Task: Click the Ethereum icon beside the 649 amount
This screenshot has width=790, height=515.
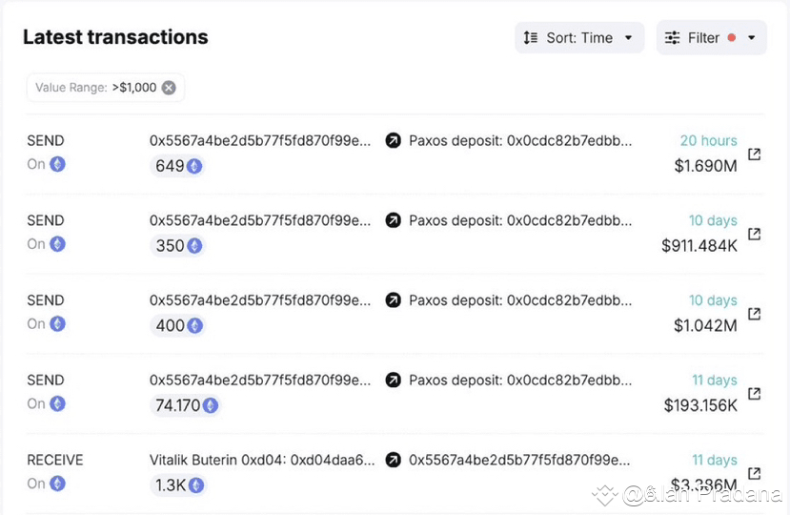Action: (x=194, y=166)
